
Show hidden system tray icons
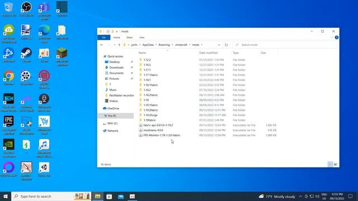[x=300, y=196]
